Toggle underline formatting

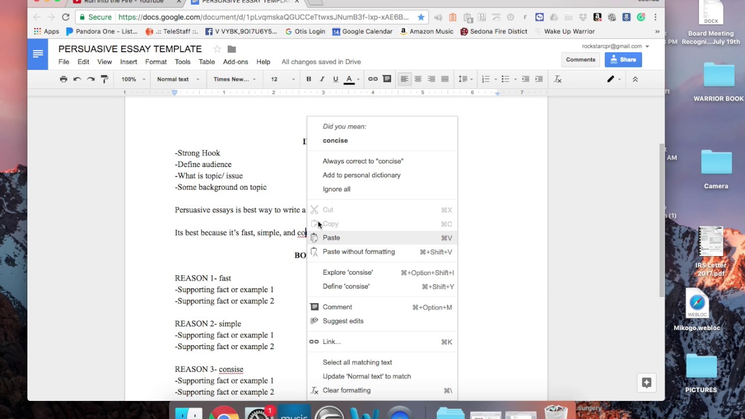[335, 79]
